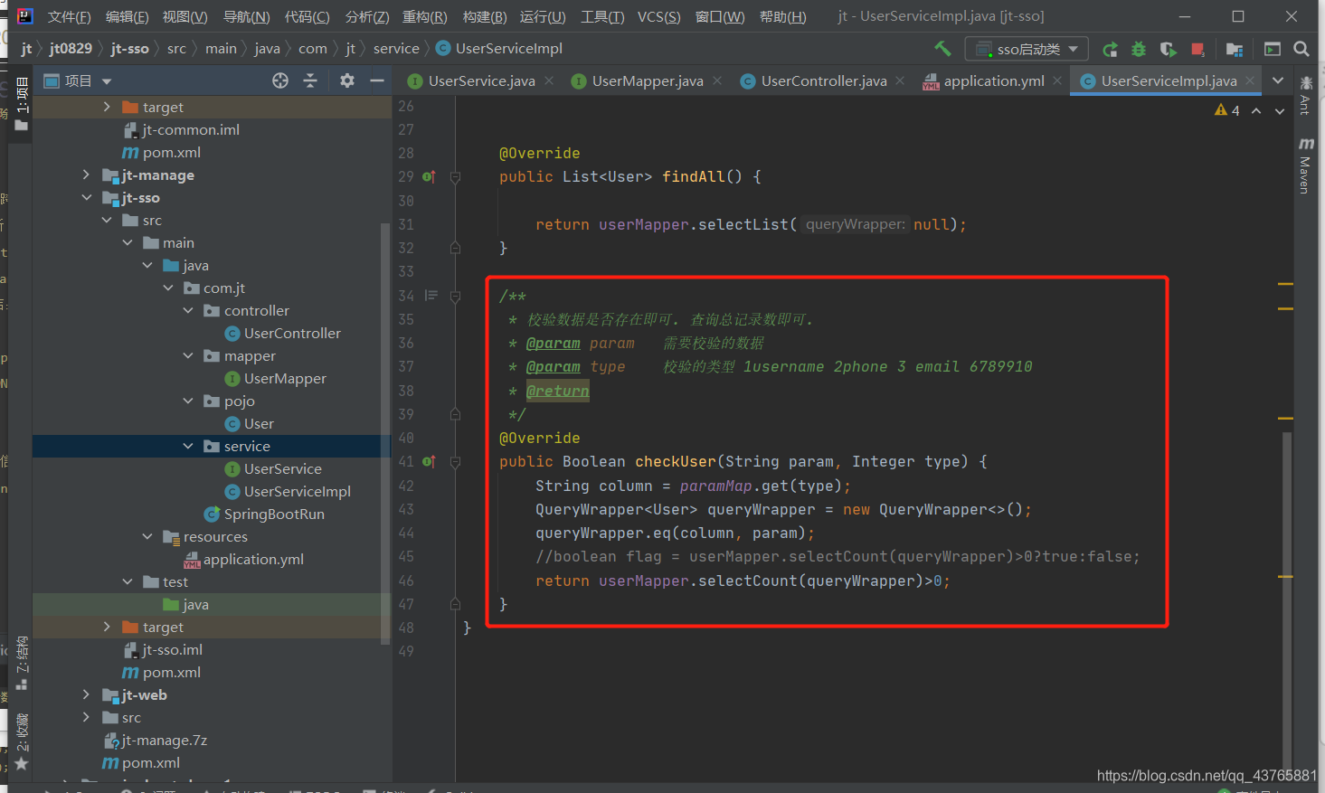
Task: Close the UserService.java tab
Action: pyautogui.click(x=551, y=80)
